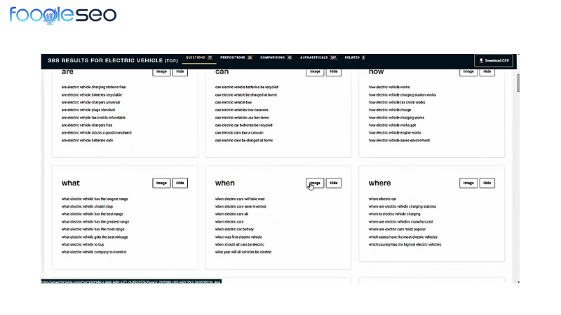Click the FoogleSEO logo
Screen dimensions: 561x315
pyautogui.click(x=63, y=15)
